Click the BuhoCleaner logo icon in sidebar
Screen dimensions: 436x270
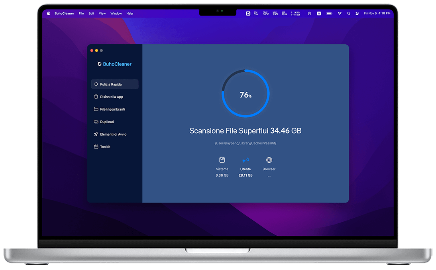(99, 64)
